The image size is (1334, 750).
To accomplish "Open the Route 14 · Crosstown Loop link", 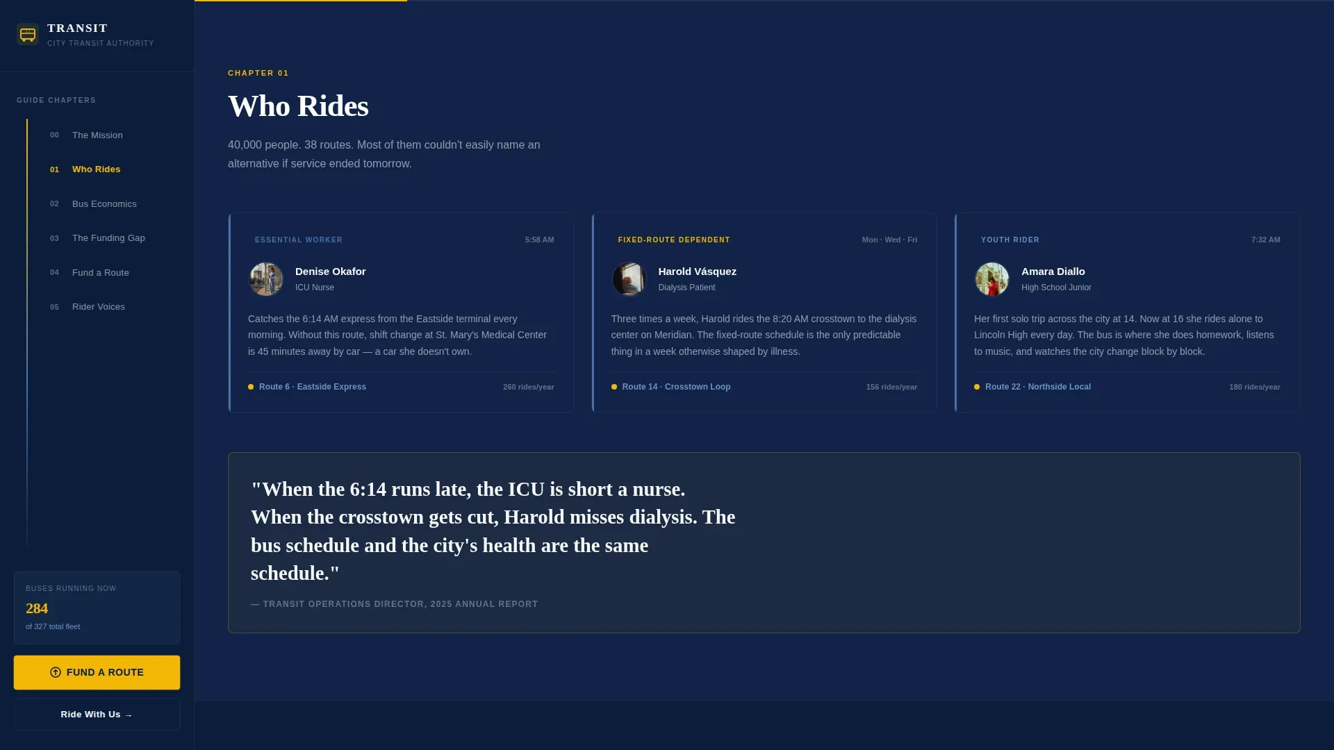I will pyautogui.click(x=676, y=387).
